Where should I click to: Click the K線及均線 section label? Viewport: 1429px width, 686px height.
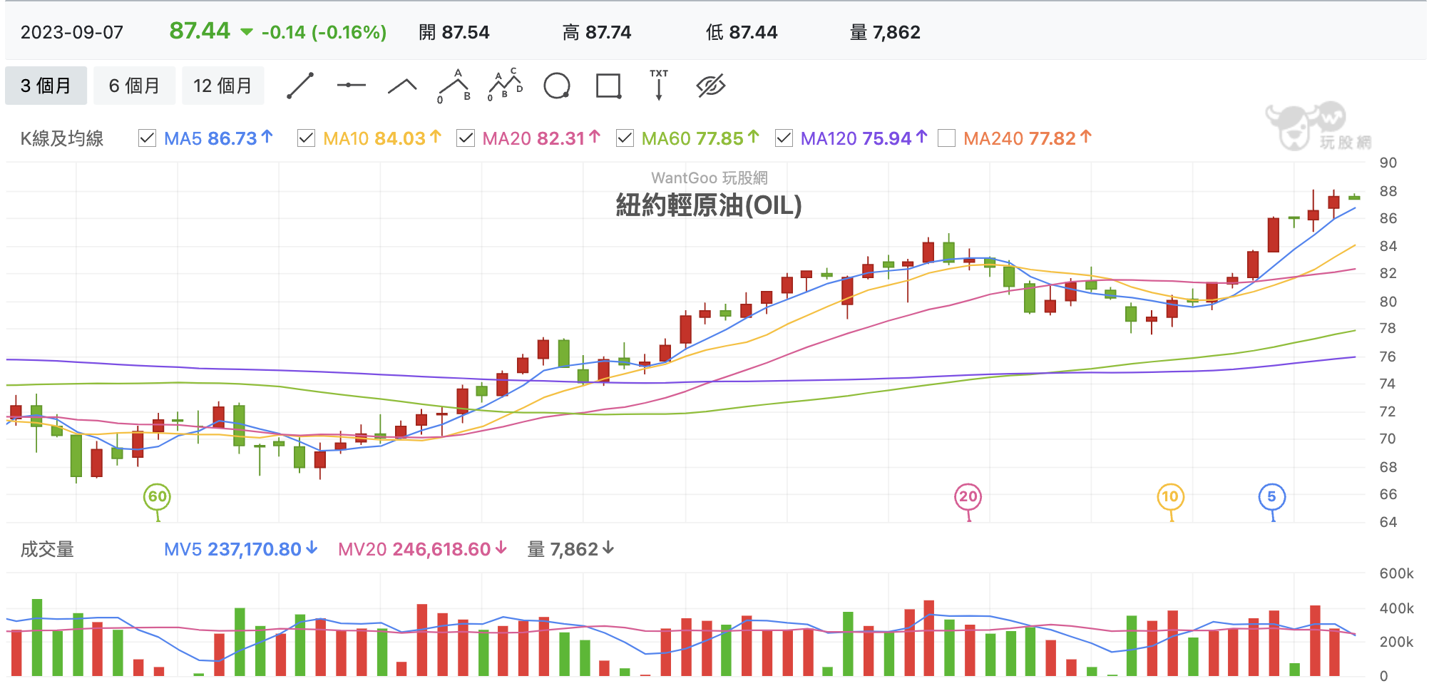click(62, 138)
